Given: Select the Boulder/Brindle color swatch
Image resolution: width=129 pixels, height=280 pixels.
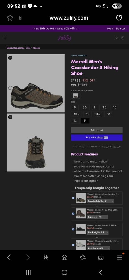Looking at the screenshot, I should point(76,96).
